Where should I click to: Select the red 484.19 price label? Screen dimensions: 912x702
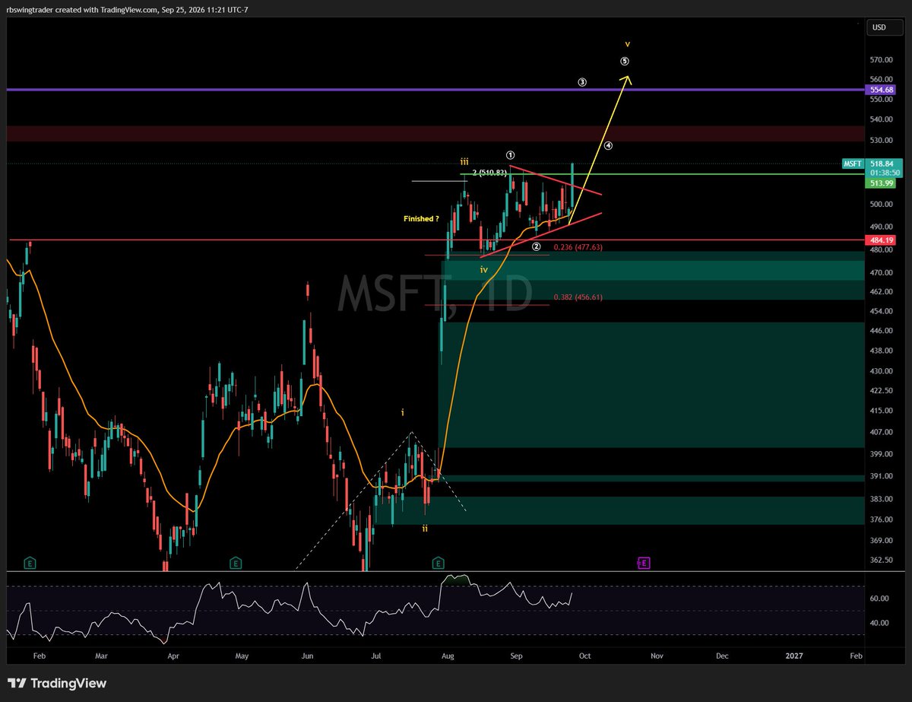880,240
